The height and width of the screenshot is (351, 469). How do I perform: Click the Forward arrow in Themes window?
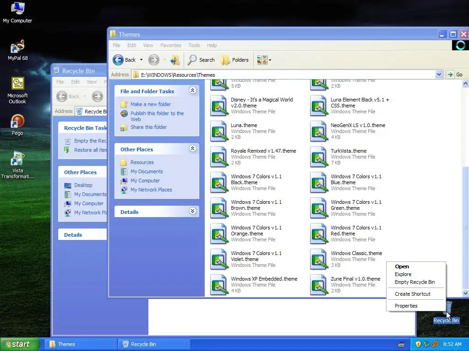click(x=154, y=60)
